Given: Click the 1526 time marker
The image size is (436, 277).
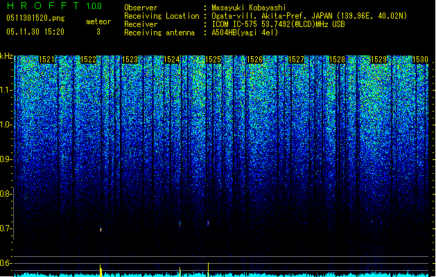Looking at the screenshot, I should tap(254, 60).
